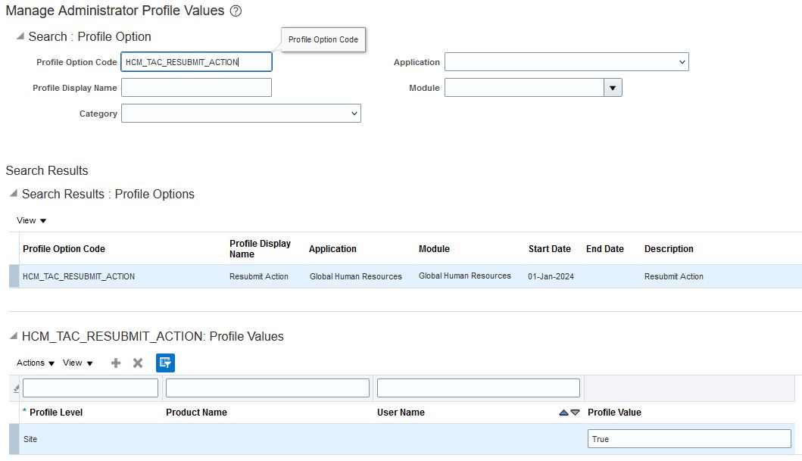Image resolution: width=802 pixels, height=461 pixels.
Task: Open the View menu in search results
Action: pyautogui.click(x=32, y=221)
